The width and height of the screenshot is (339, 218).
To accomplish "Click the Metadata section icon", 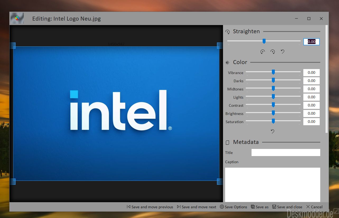I will point(227,143).
